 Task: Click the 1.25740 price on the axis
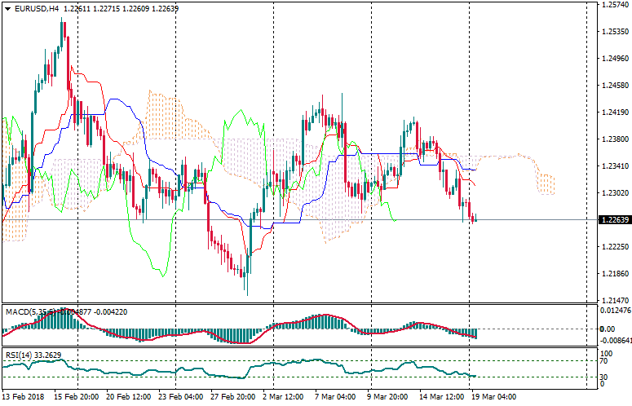614,5
